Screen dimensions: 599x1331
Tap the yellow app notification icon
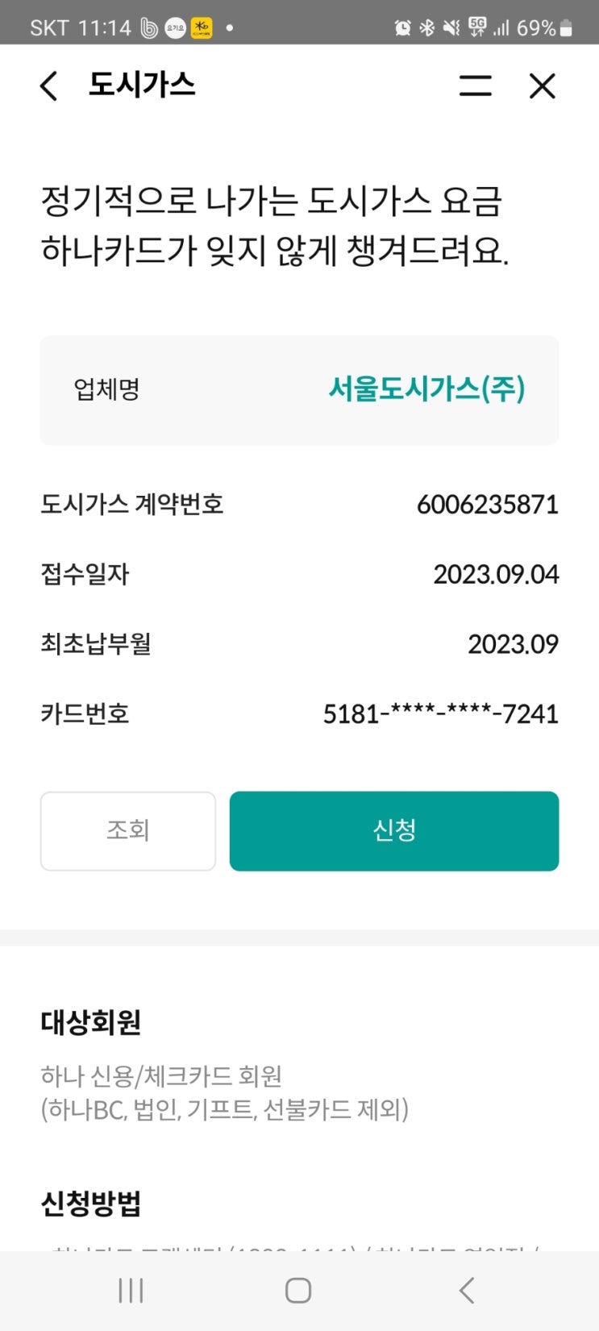[202, 28]
